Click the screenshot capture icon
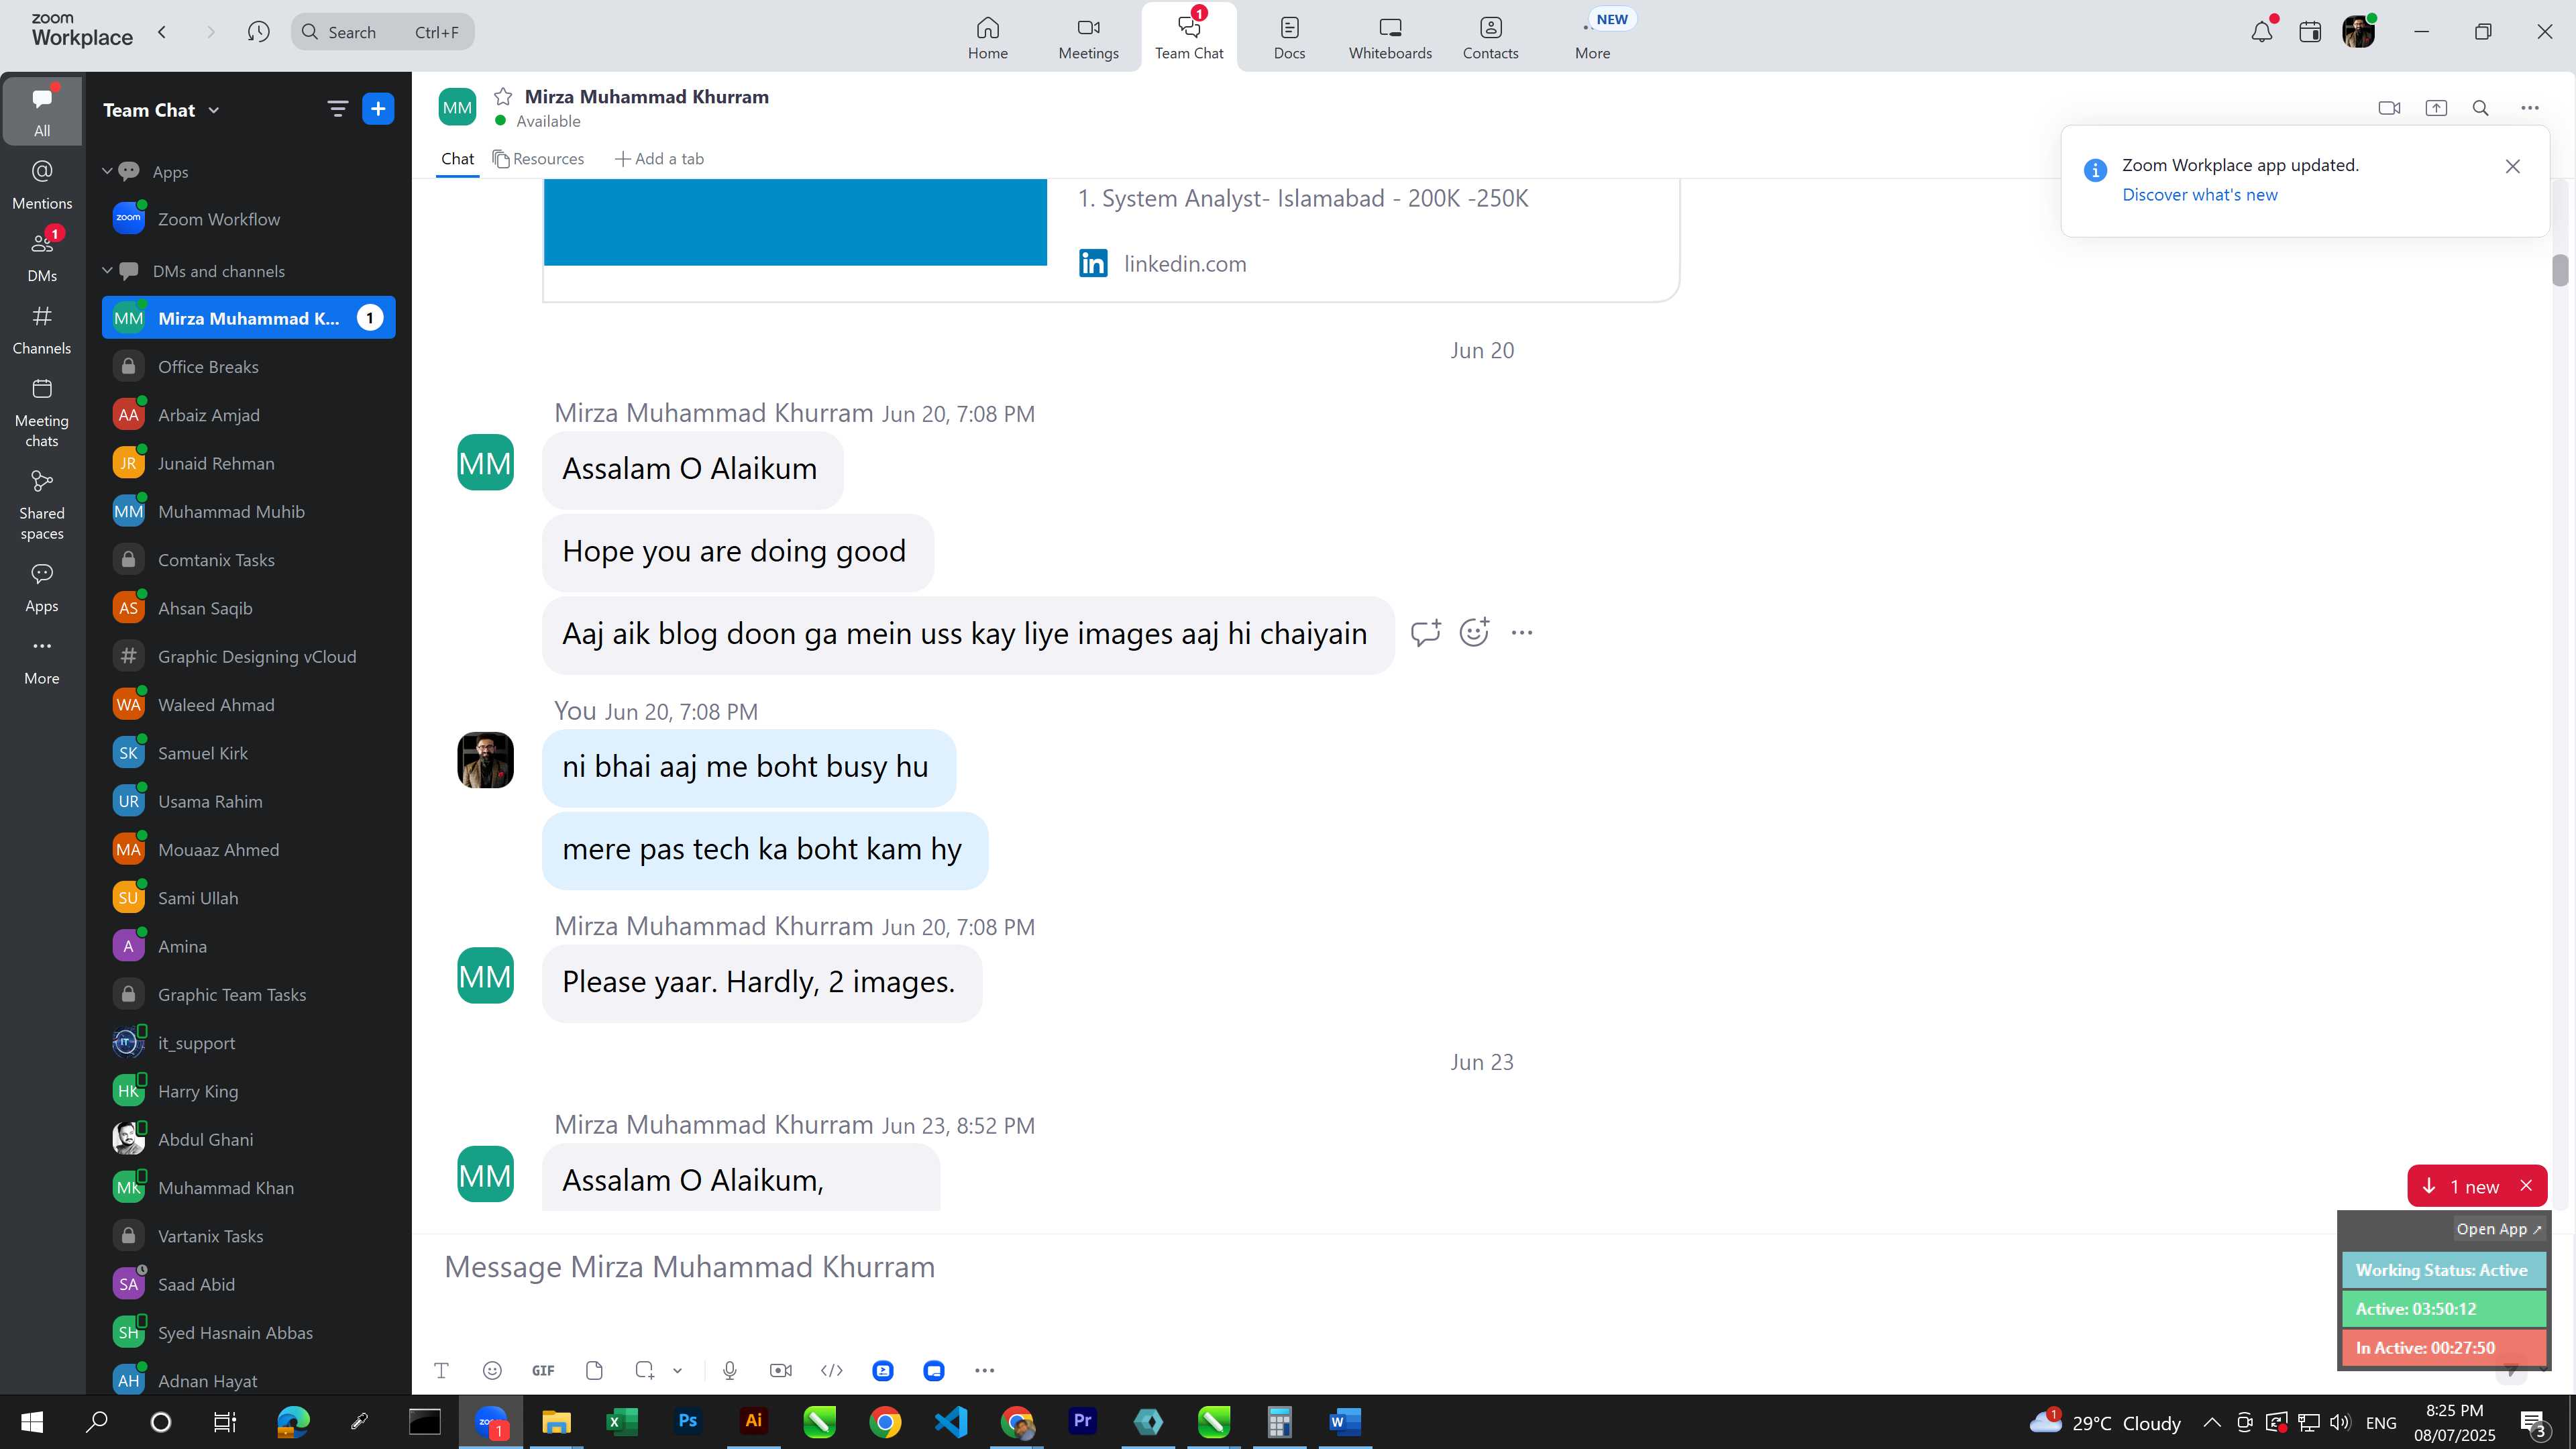 [x=645, y=1370]
